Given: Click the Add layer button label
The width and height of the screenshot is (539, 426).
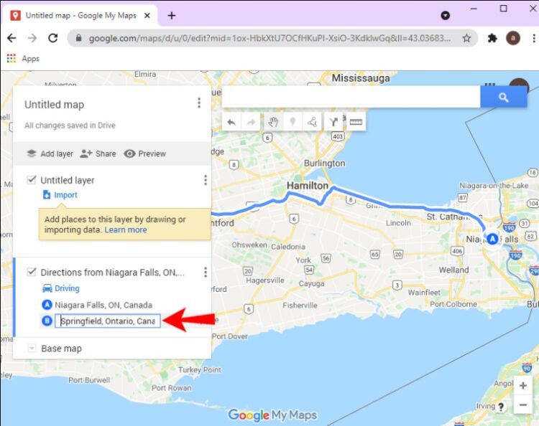Looking at the screenshot, I should pos(57,153).
